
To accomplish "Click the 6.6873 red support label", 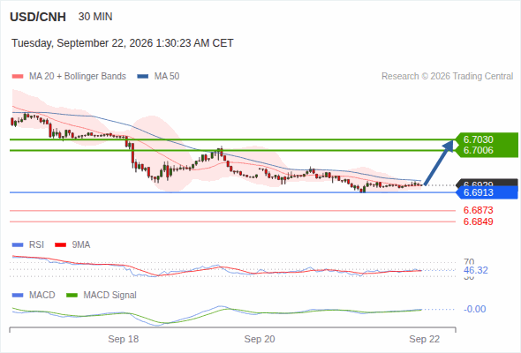I will tap(478, 210).
